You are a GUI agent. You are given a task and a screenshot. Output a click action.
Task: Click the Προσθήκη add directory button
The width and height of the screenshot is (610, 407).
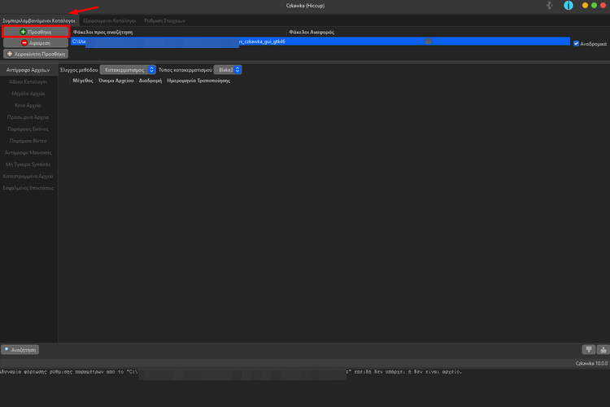coord(35,32)
